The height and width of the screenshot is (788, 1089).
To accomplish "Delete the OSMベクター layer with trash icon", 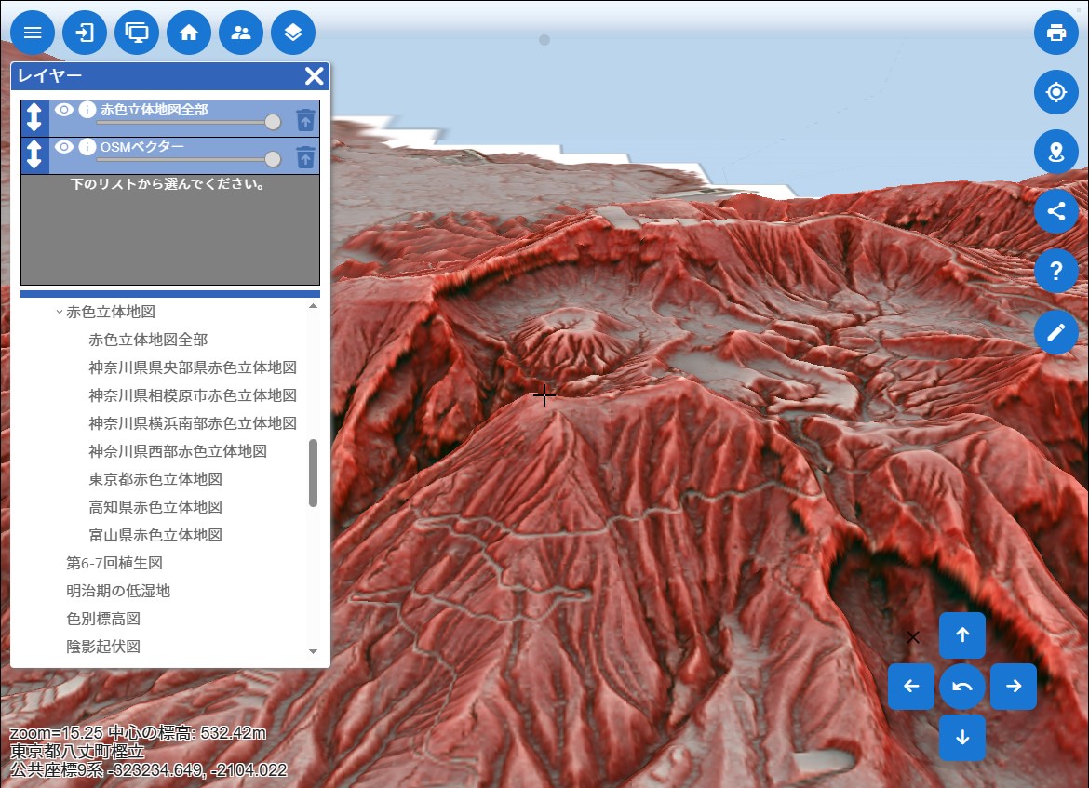I will [x=305, y=156].
